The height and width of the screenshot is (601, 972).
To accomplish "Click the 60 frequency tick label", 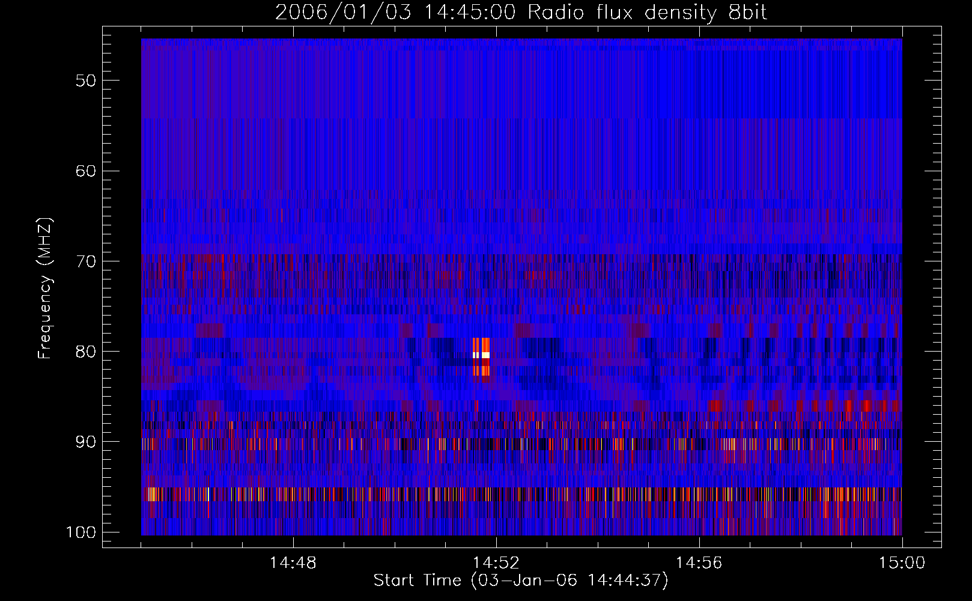I will (x=86, y=171).
